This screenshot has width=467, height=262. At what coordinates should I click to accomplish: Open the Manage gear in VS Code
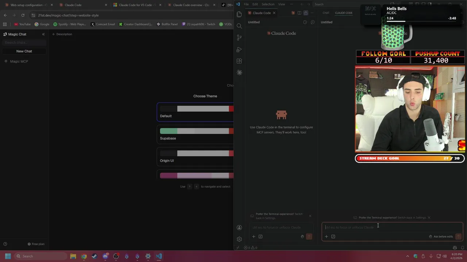tap(239, 239)
